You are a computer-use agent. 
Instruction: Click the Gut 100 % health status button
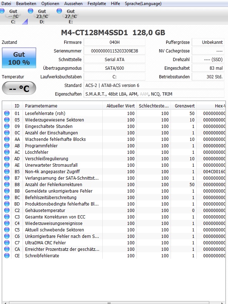19,58
